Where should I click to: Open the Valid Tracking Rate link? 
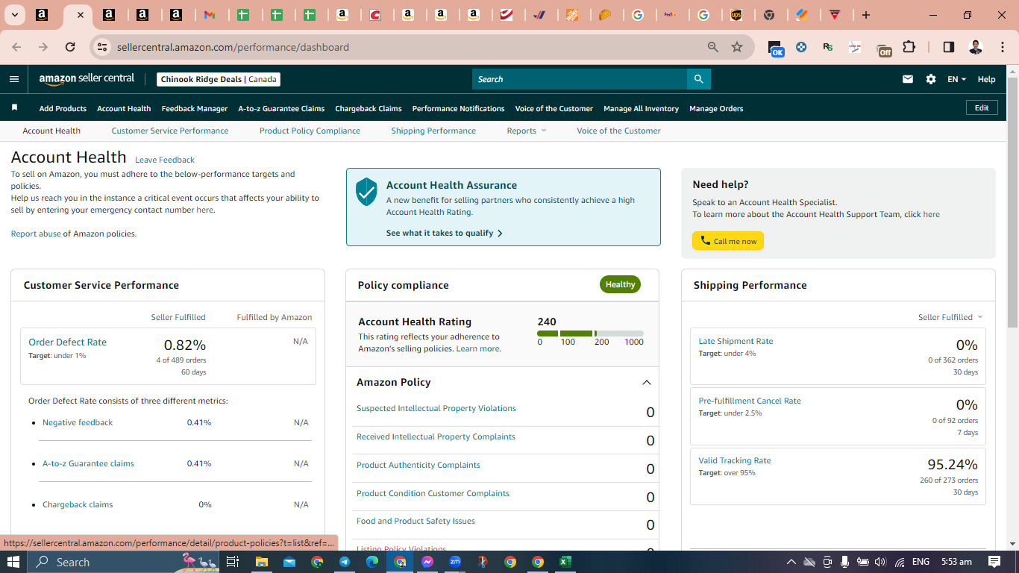click(x=735, y=460)
